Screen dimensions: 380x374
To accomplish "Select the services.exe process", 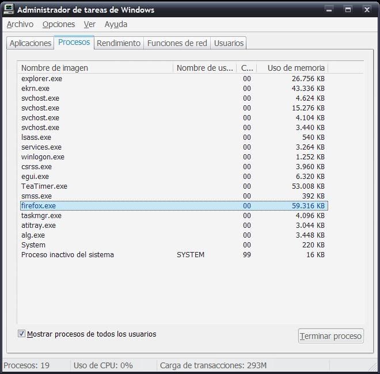I will pos(174,147).
